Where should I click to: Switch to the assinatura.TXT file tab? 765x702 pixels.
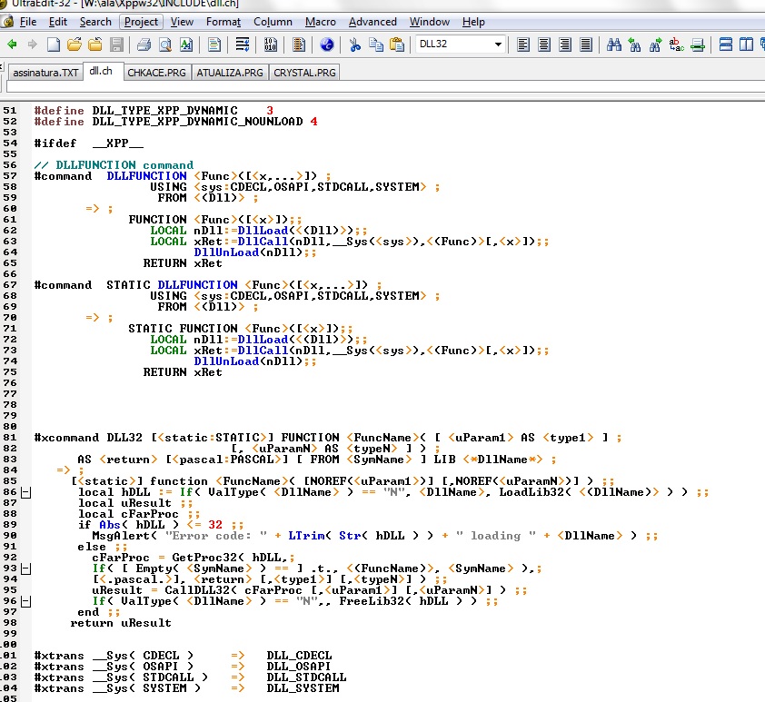click(45, 72)
